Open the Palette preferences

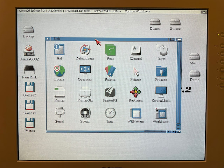110,71
